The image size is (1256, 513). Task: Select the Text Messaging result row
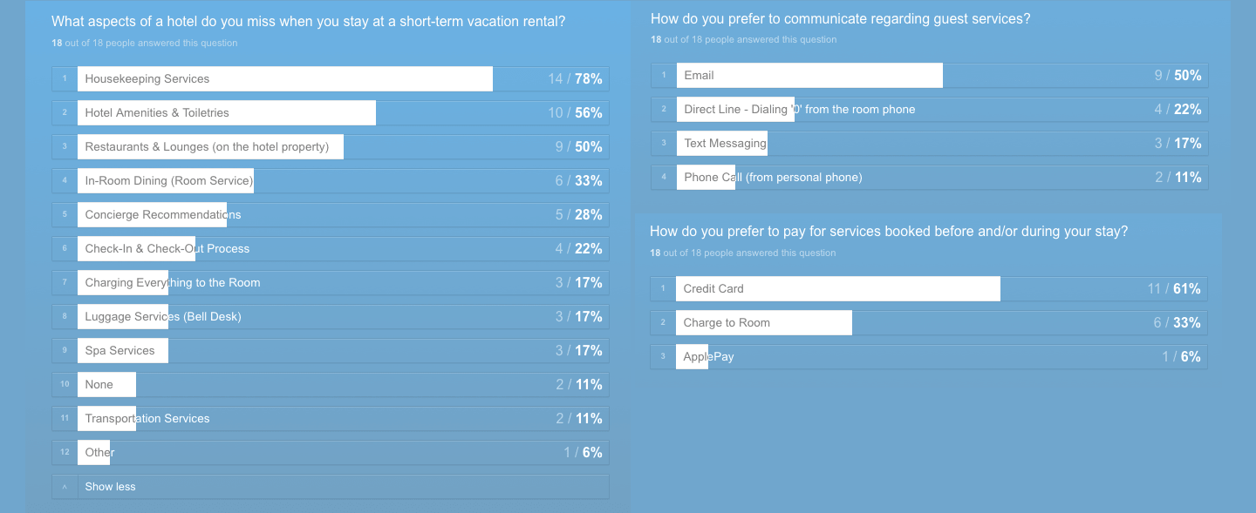point(930,143)
